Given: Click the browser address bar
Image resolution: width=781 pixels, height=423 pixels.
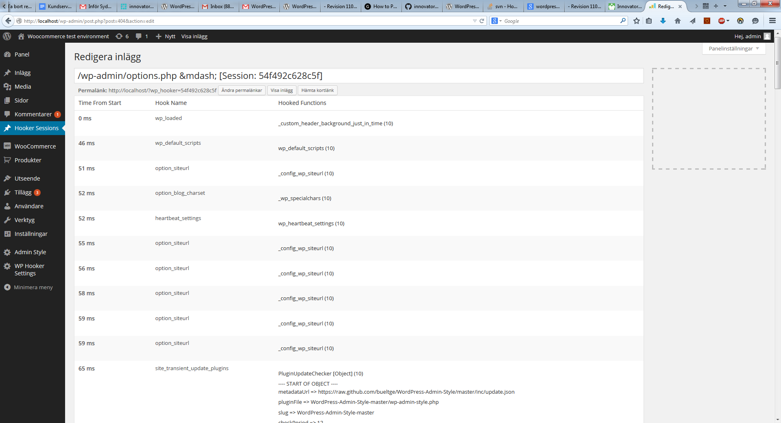Looking at the screenshot, I should (x=244, y=21).
